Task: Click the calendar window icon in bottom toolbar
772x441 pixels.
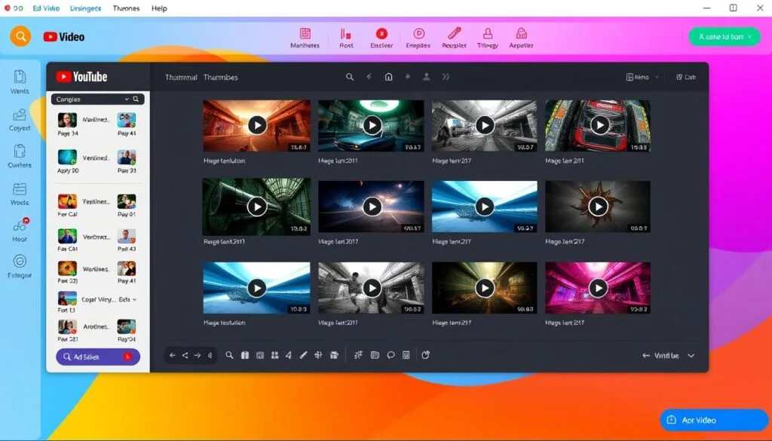Action: 375,355
